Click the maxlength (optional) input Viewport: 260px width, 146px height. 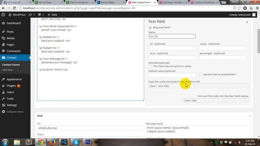[x=222, y=58]
